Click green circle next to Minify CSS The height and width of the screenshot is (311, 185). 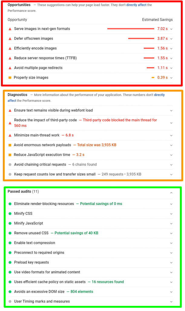tap(10, 214)
